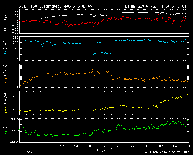
Task: Click the green "Temp" axis label
Action: (5, 134)
